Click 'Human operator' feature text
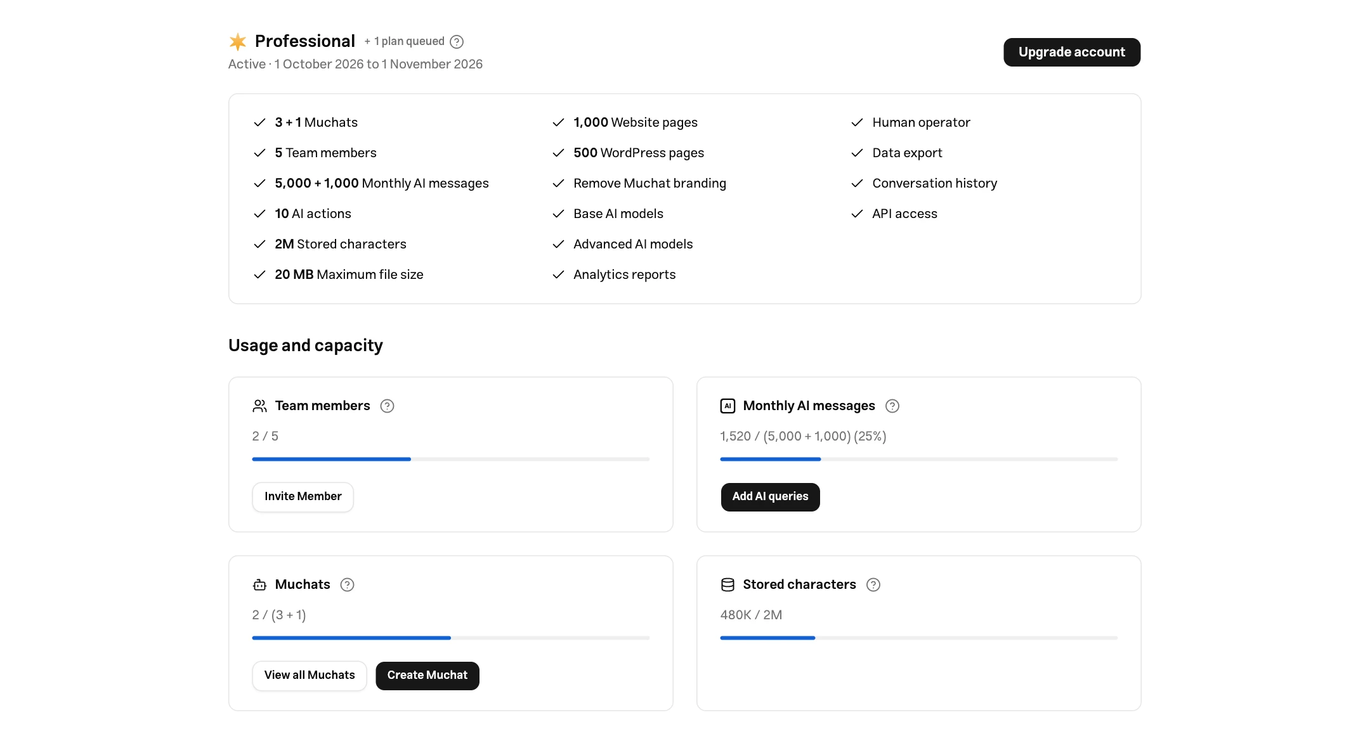Screen dimensions: 1370x734 (922, 123)
